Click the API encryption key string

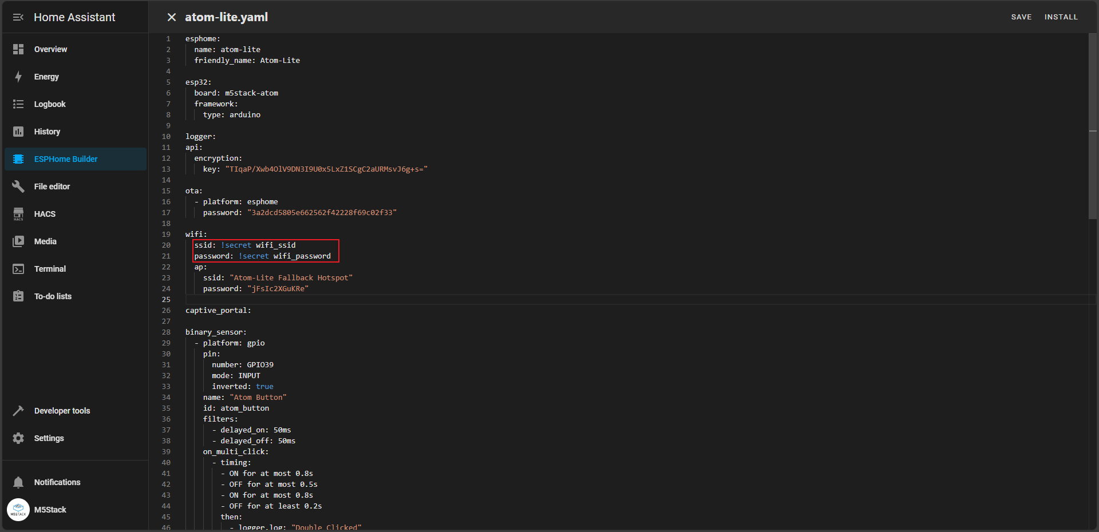[x=326, y=169]
